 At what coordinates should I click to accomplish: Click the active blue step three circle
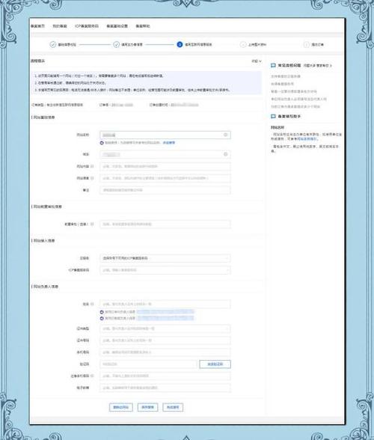[x=180, y=44]
